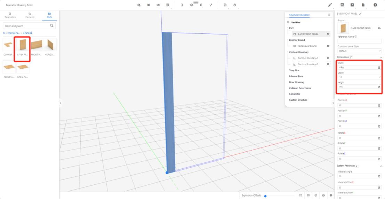This screenshot has height=199, width=385.
Task: Click the folder icon beside product name
Action: pyautogui.click(x=379, y=28)
